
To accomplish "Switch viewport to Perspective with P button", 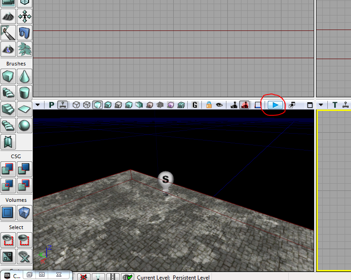I will click(x=51, y=105).
